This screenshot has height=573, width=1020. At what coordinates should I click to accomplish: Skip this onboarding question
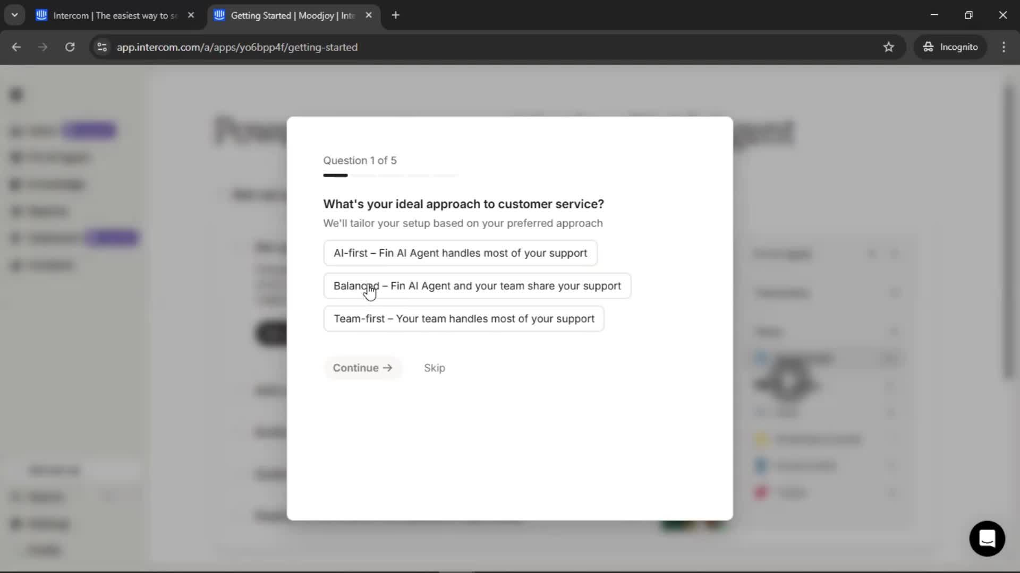click(435, 368)
